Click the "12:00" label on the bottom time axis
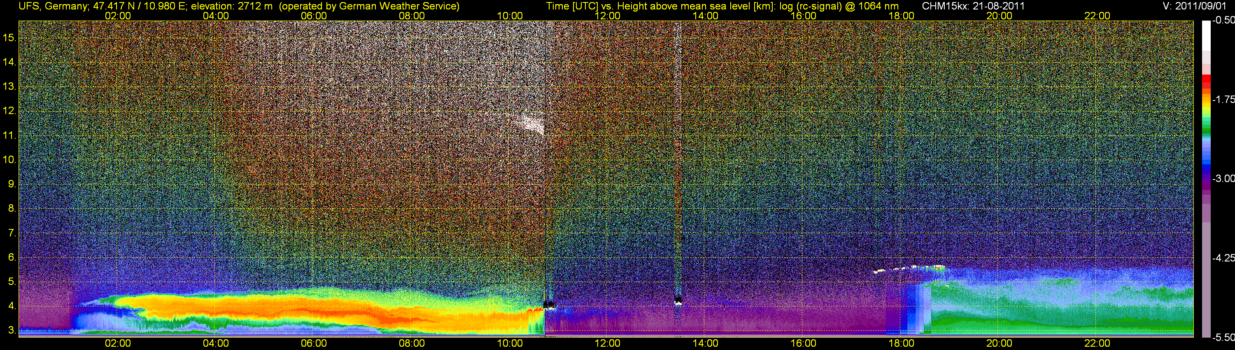The height and width of the screenshot is (350, 1235). pos(608,343)
